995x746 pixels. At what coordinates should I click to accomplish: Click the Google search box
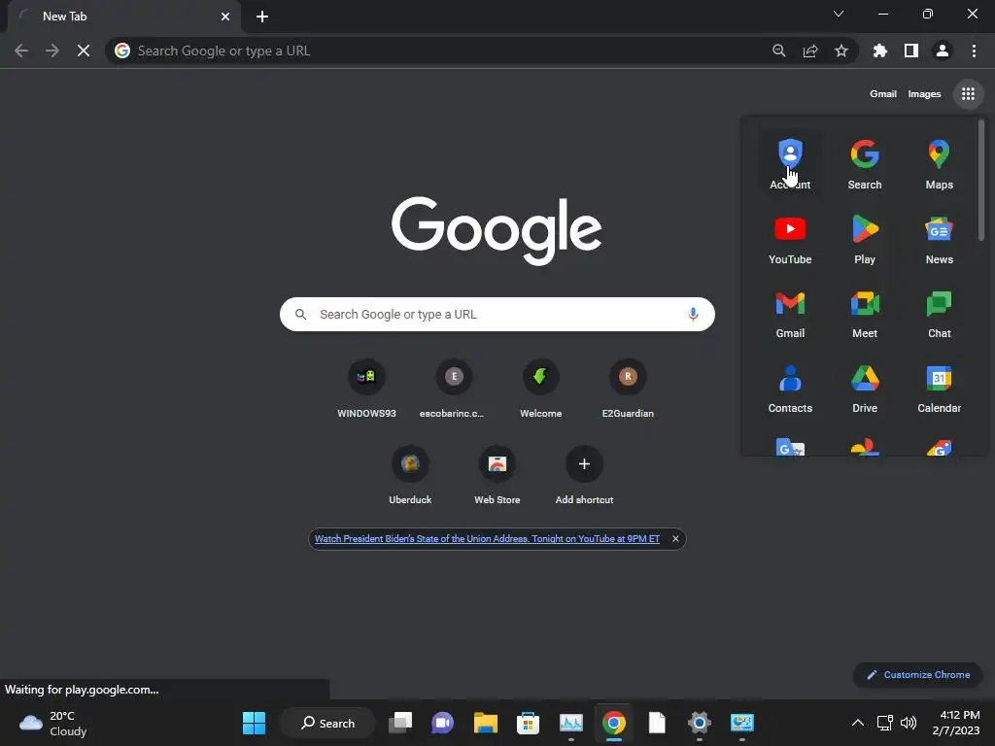coord(497,314)
